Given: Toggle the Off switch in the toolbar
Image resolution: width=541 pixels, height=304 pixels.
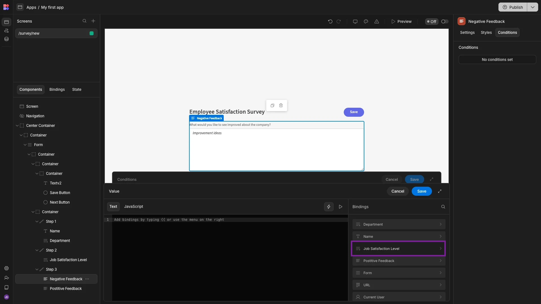Looking at the screenshot, I should click(445, 21).
